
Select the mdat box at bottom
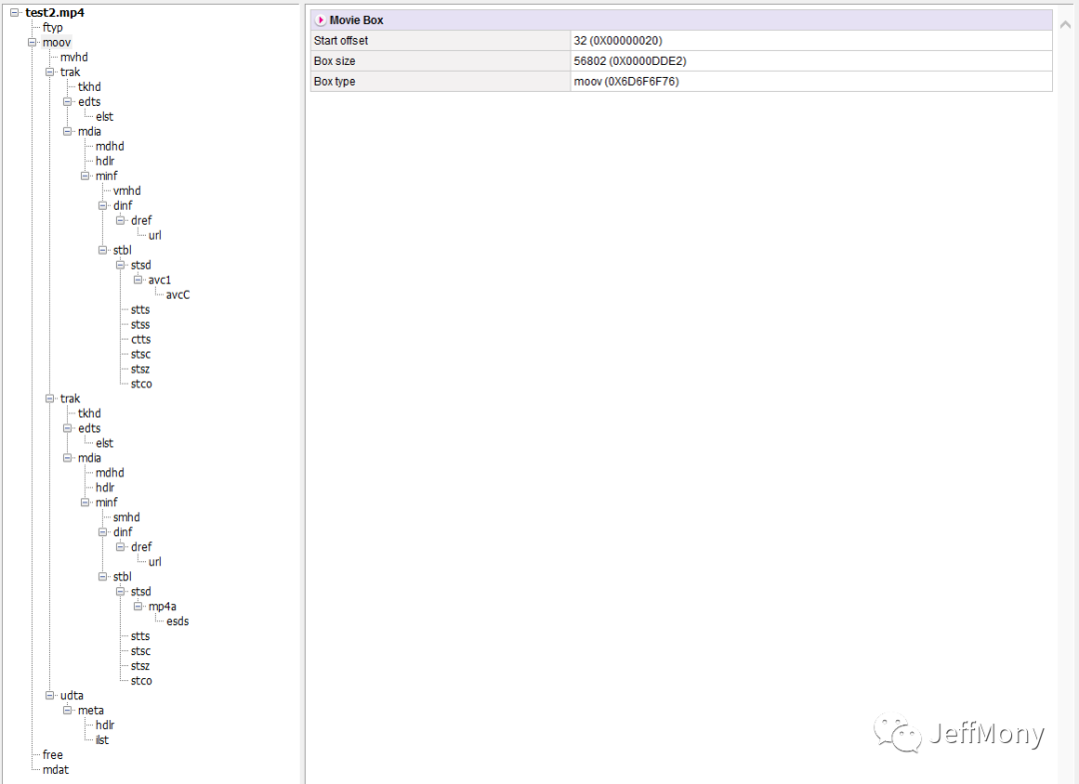tap(56, 770)
